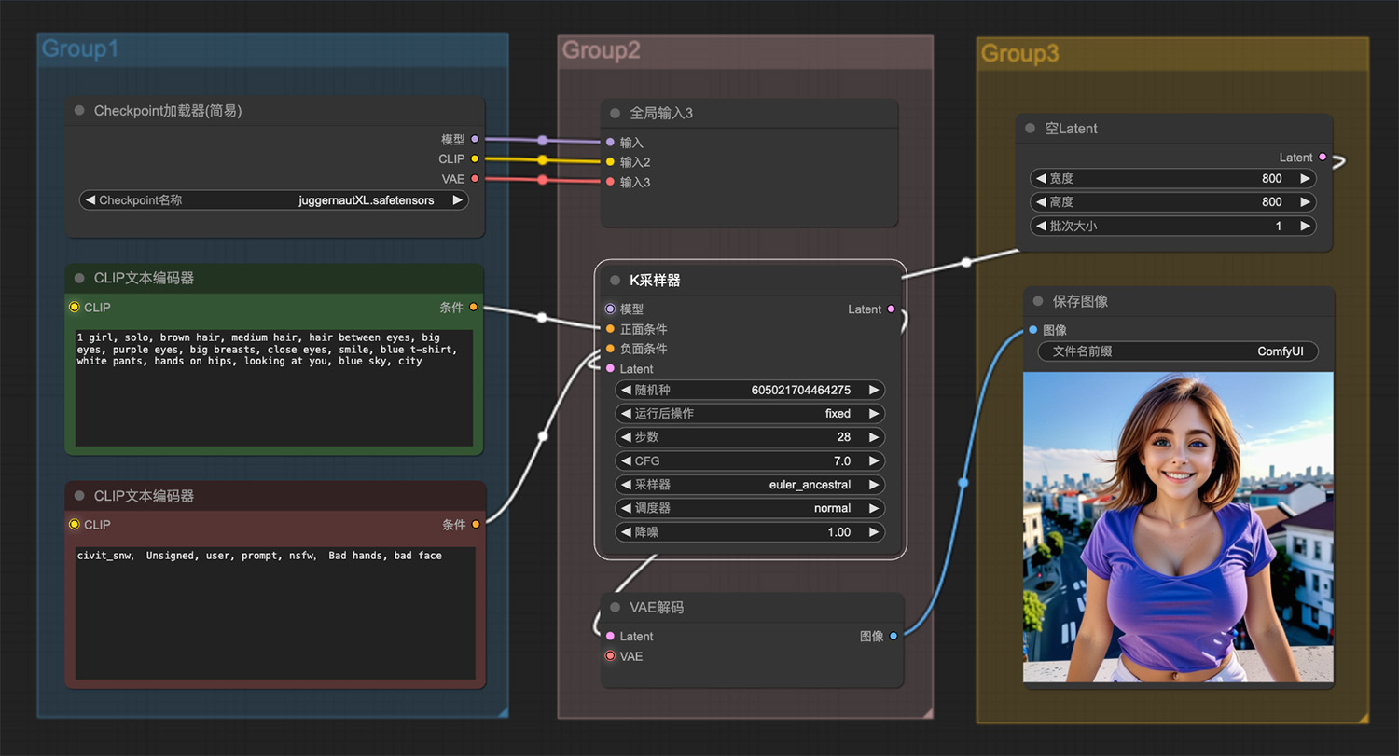
Task: Click the generated image preview in 保存图像
Action: point(1178,527)
